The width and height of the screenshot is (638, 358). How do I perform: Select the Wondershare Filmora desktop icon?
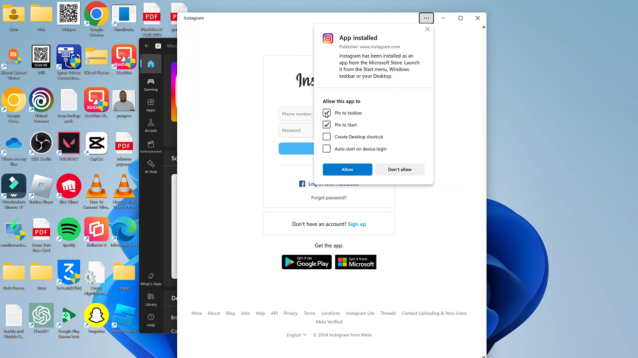coord(14,191)
